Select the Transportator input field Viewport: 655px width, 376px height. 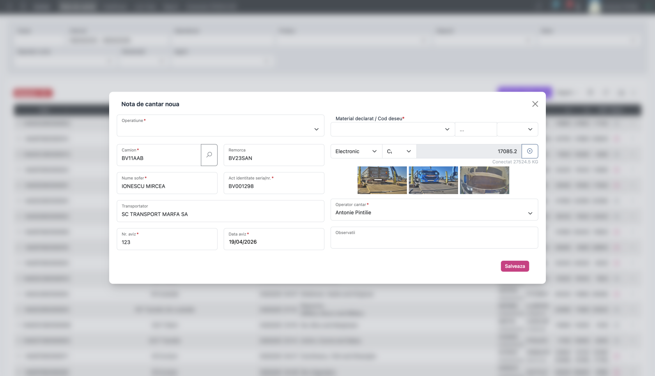point(220,211)
